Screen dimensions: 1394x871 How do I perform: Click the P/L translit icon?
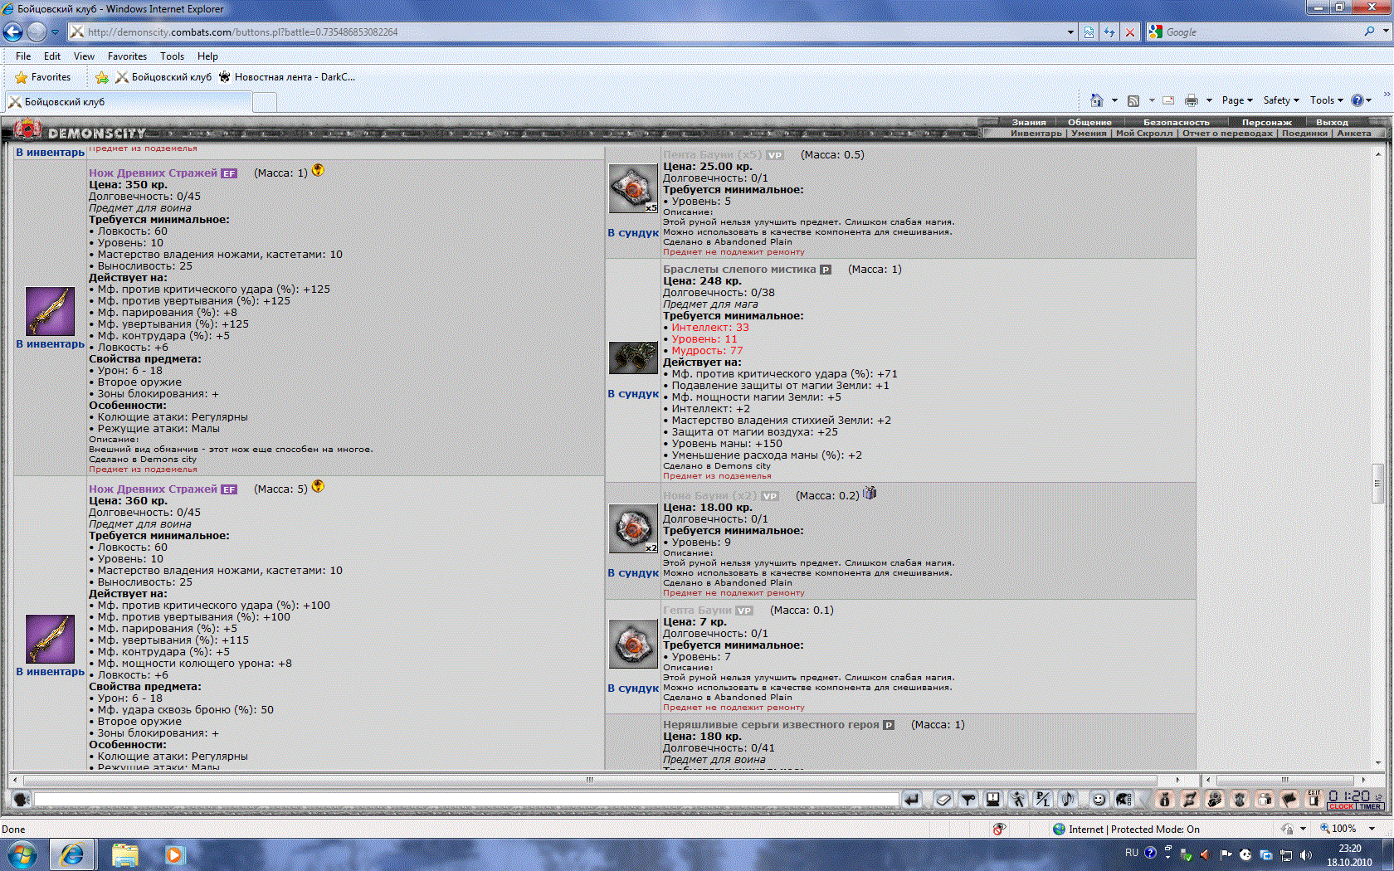1043,799
